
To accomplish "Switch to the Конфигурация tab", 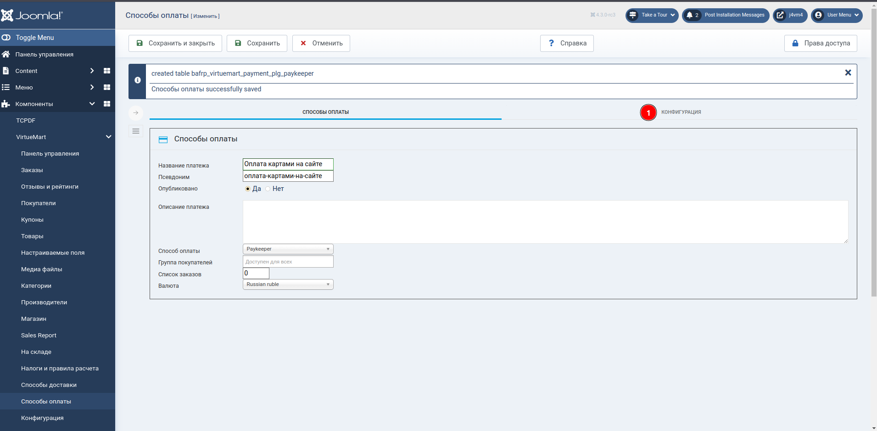I will 681,112.
